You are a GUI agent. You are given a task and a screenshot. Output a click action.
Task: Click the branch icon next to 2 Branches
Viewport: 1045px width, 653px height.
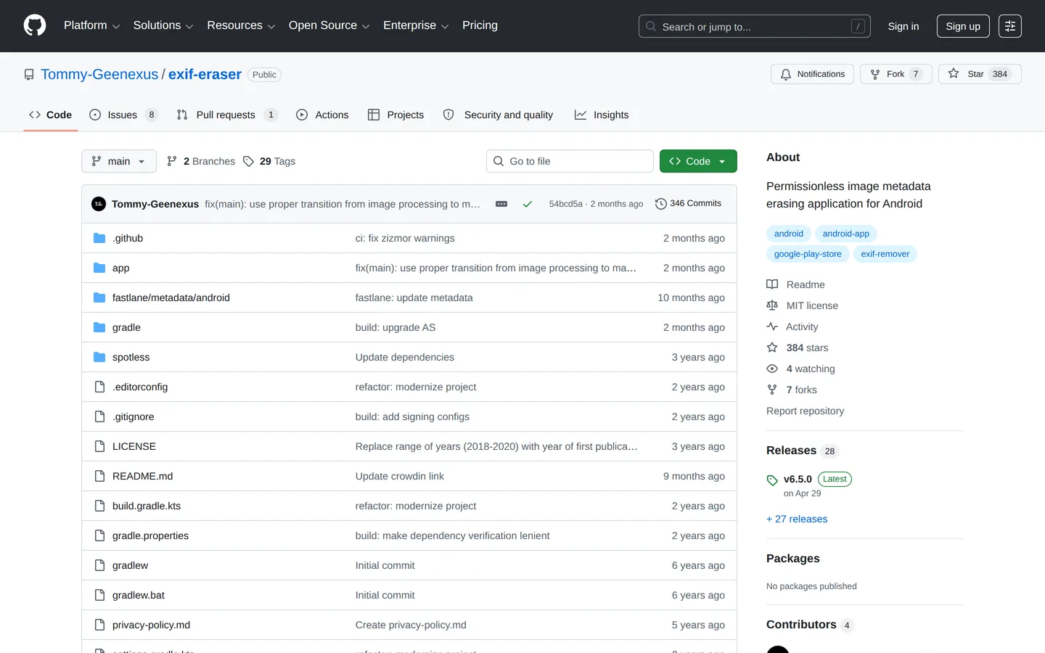(x=172, y=161)
